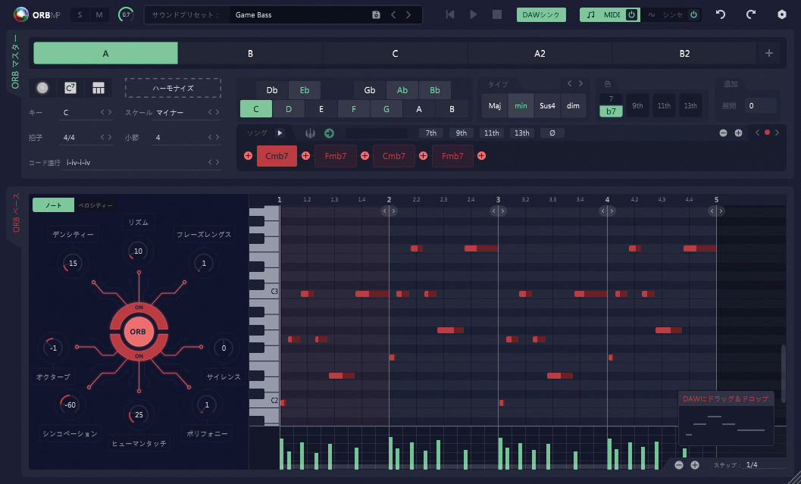Select the Maj chord type
Viewport: 801px width, 484px height.
[x=495, y=106]
